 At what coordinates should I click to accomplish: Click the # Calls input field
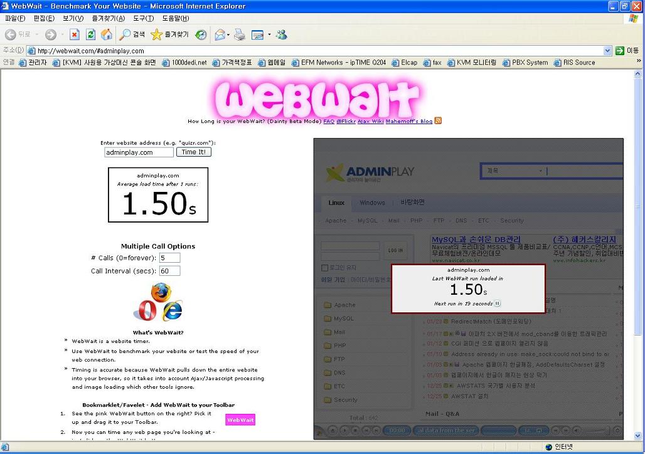coord(169,258)
